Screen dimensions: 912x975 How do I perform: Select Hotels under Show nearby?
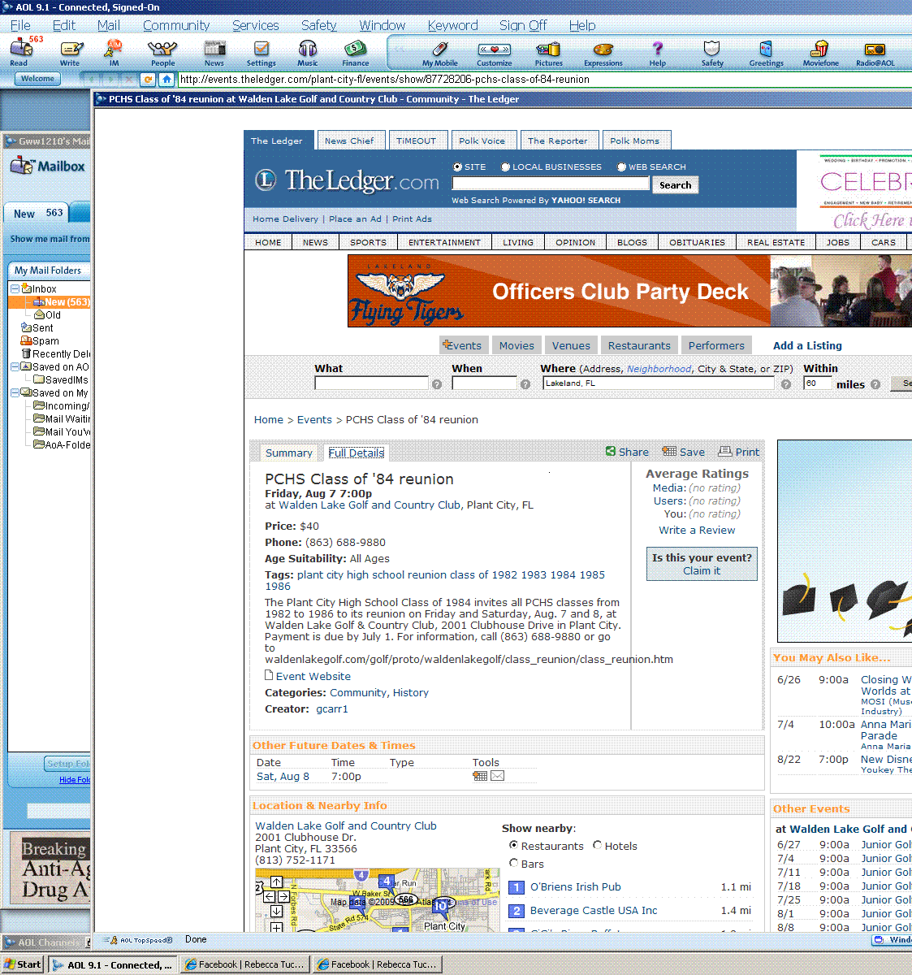click(597, 845)
